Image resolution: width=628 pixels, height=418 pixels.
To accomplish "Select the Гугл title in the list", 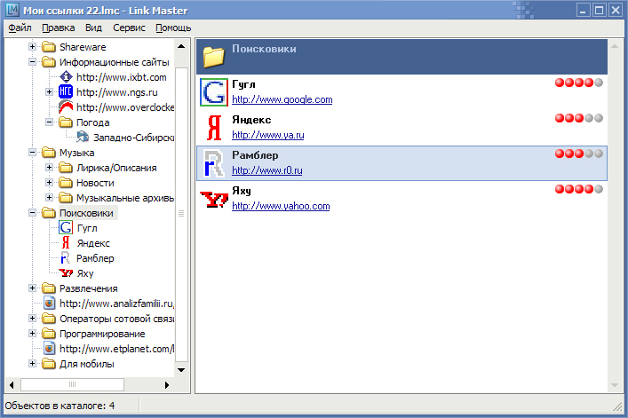I will pos(243,84).
